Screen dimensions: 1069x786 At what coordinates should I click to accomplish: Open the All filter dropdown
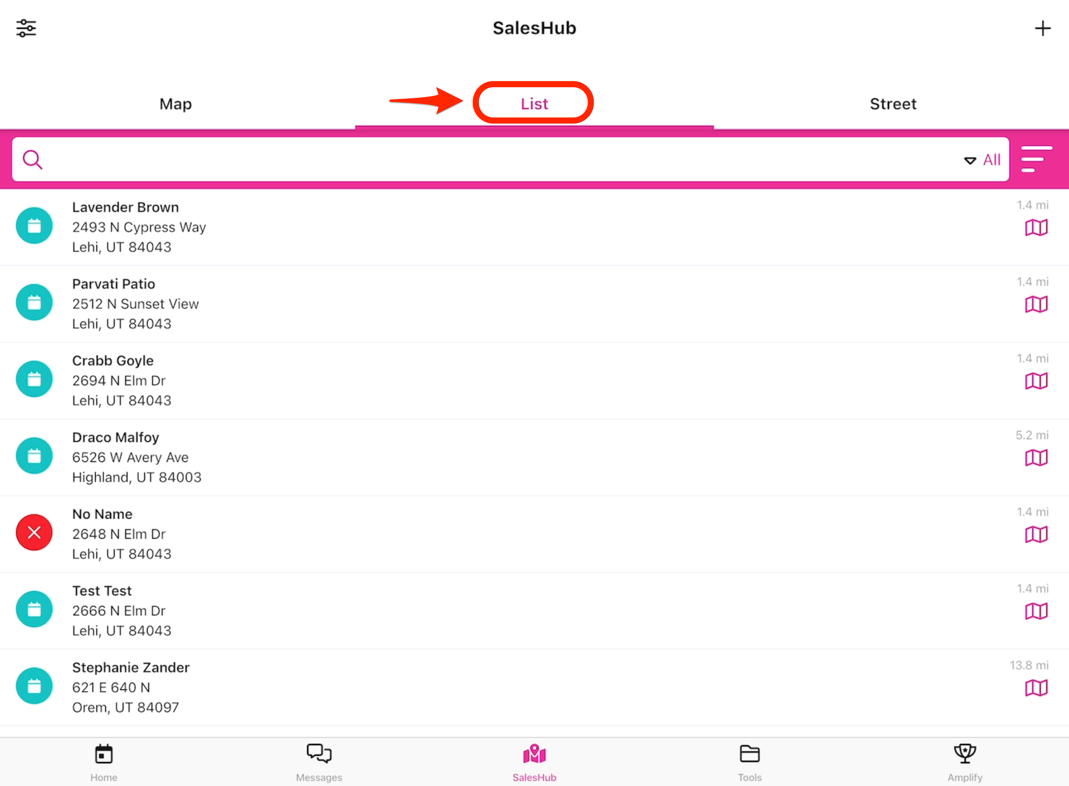pos(992,159)
